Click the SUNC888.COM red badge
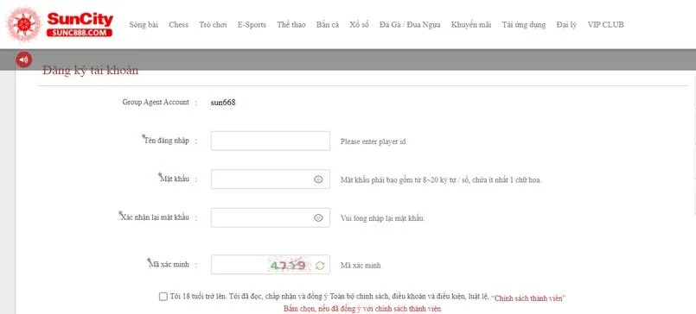This screenshot has width=696, height=314. pyautogui.click(x=80, y=34)
